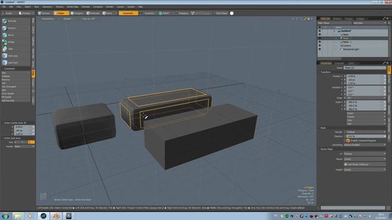
Task: Open the Weight map dropdown
Action: coord(365,170)
